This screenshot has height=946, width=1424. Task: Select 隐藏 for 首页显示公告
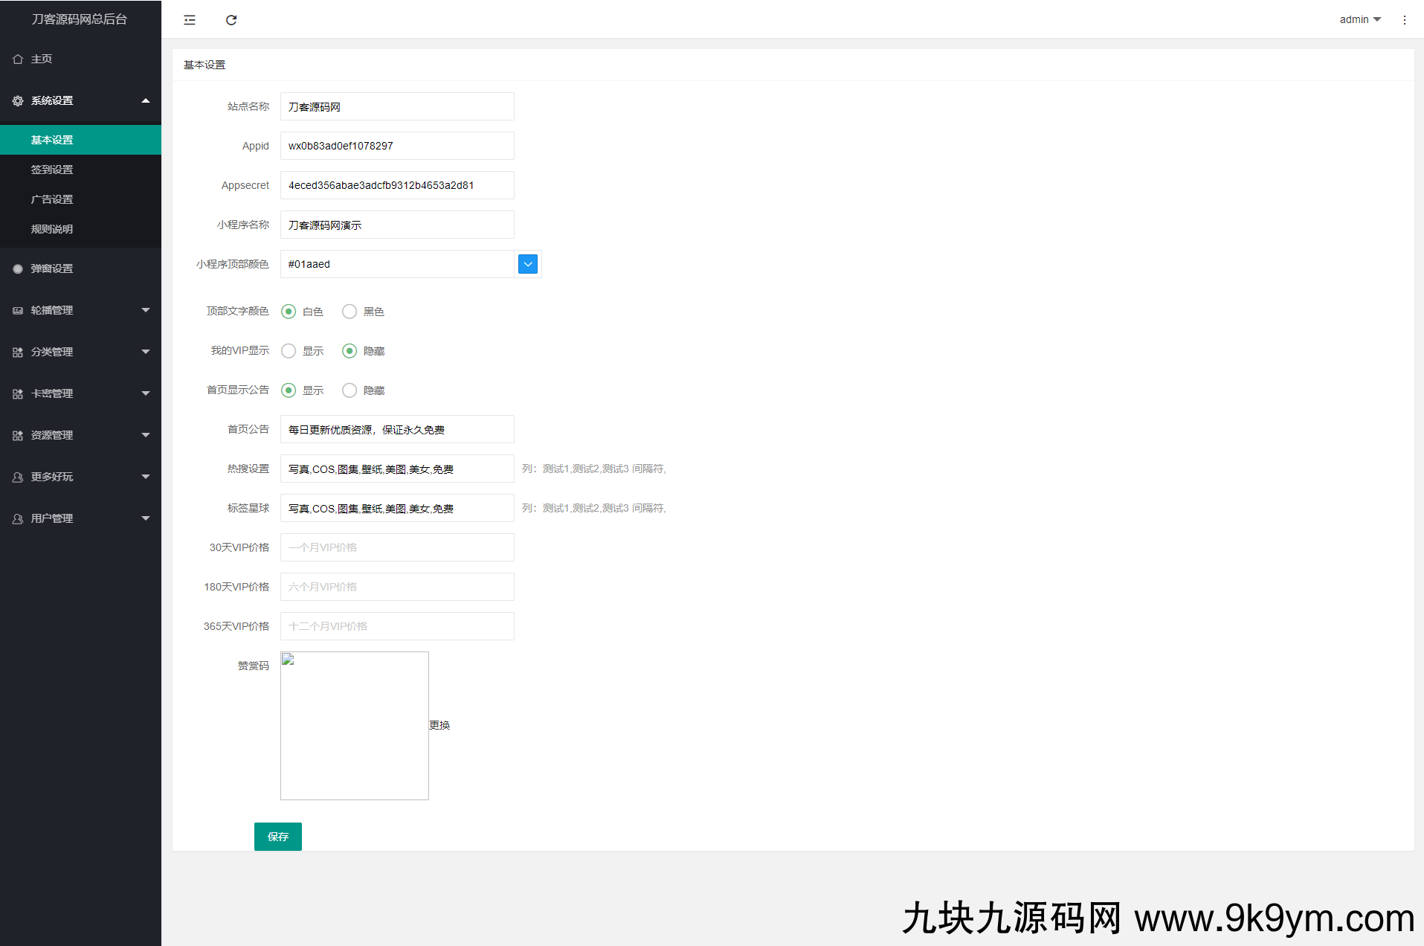[349, 390]
